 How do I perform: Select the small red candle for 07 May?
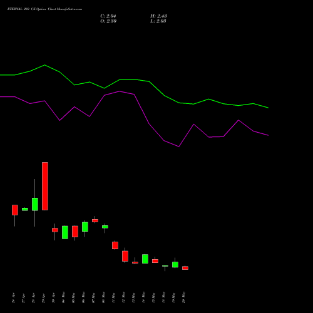click(x=95, y=220)
